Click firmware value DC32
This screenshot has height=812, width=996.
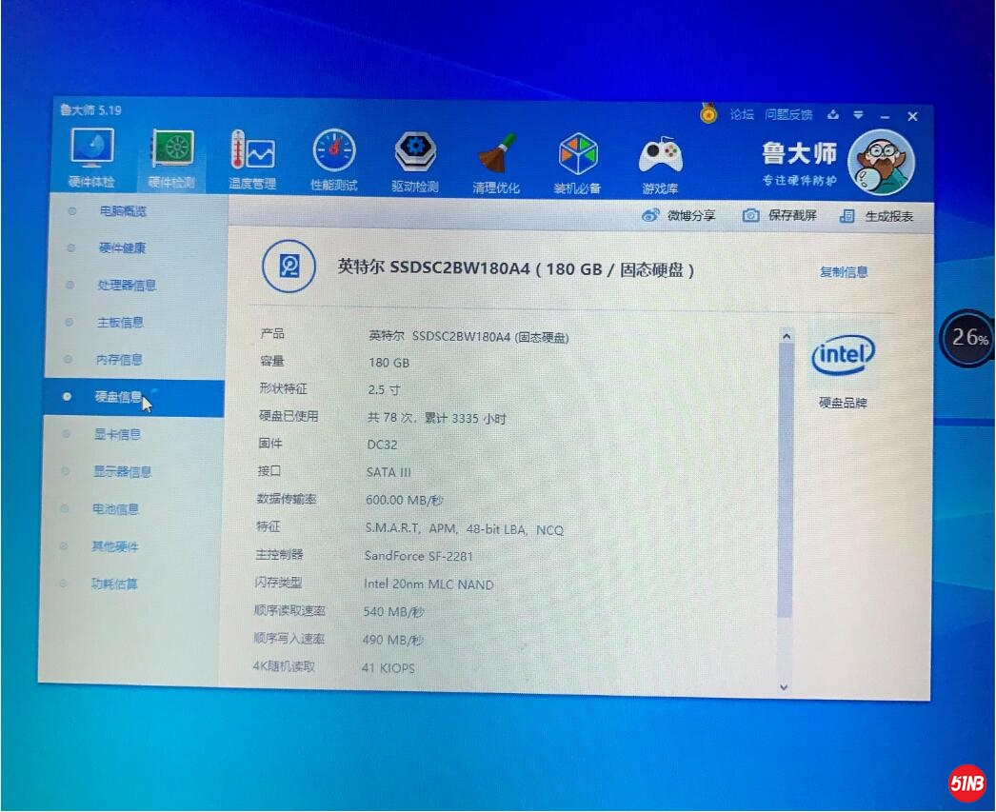pos(382,445)
